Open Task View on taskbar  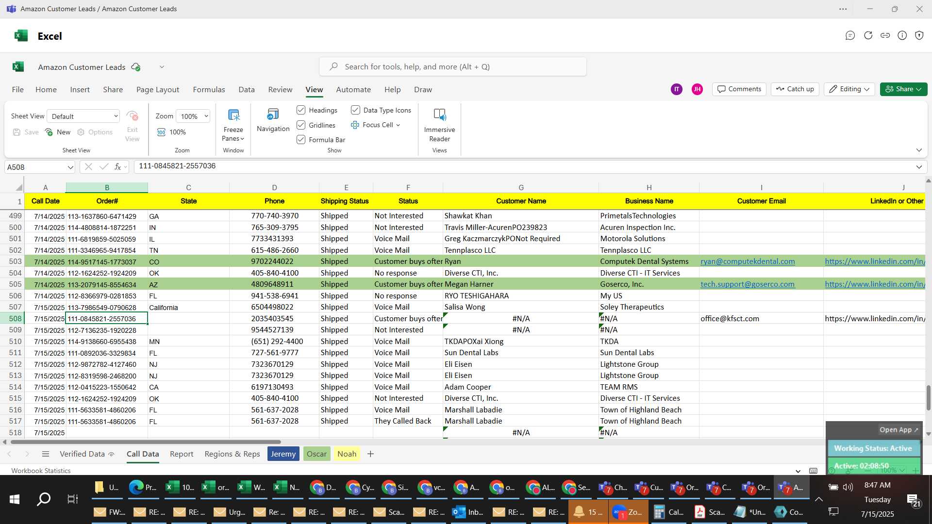click(72, 499)
